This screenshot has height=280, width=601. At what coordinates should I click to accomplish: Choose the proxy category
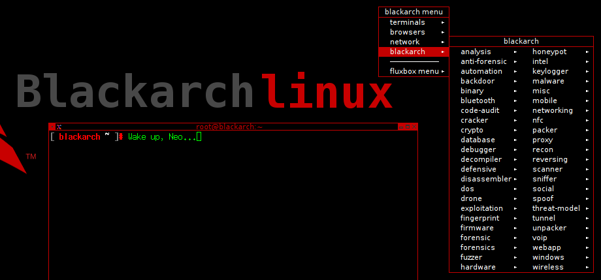pos(557,140)
